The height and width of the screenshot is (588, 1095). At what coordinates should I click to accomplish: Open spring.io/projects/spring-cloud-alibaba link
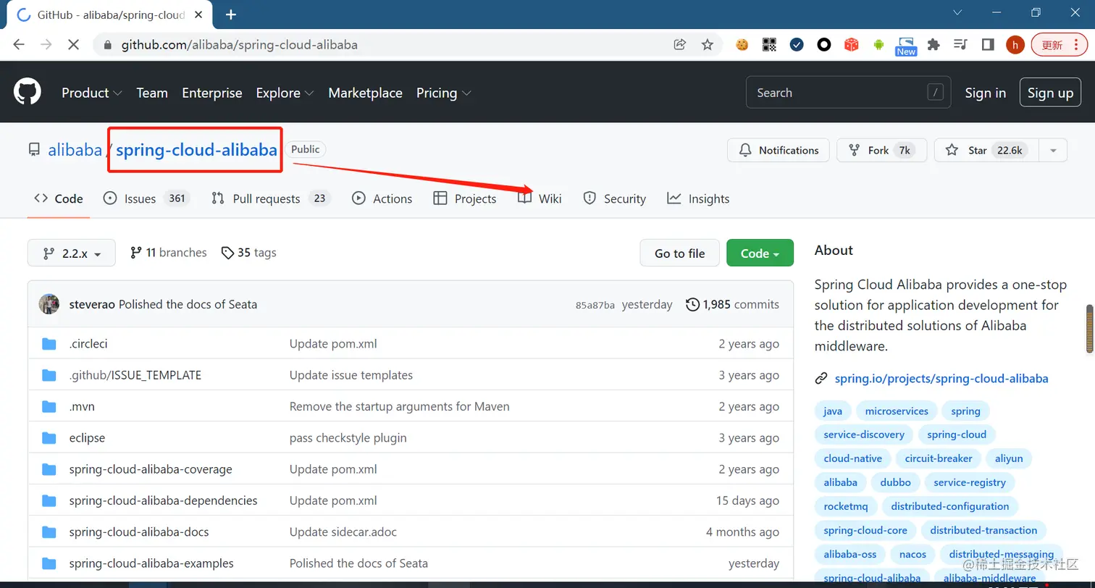(x=941, y=378)
